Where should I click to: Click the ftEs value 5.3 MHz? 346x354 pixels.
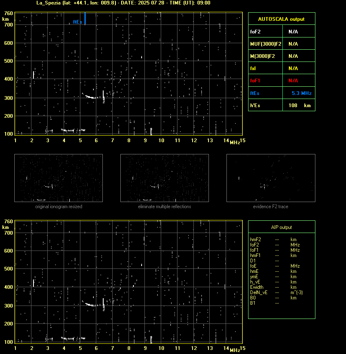pyautogui.click(x=302, y=93)
